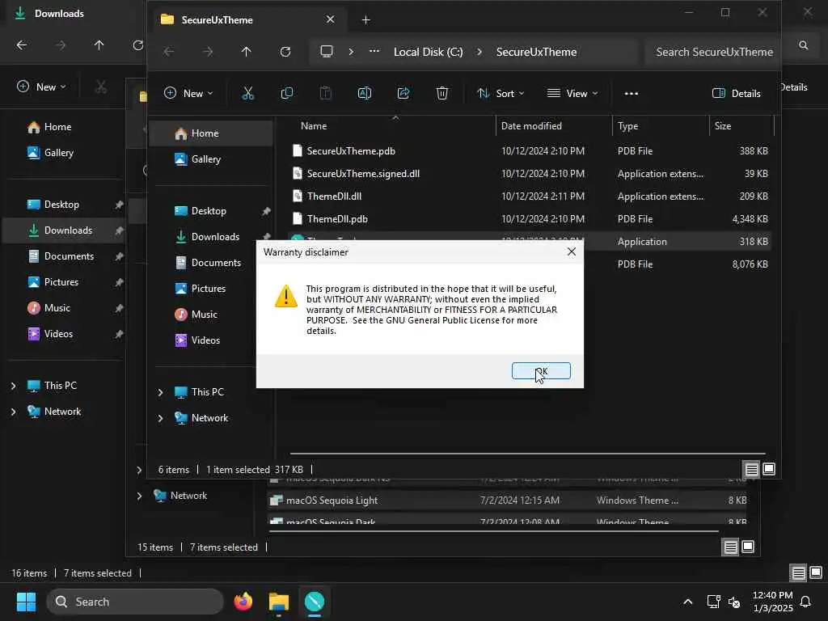Image resolution: width=828 pixels, height=621 pixels.
Task: Open the Sort dropdown menu
Action: 501,94
